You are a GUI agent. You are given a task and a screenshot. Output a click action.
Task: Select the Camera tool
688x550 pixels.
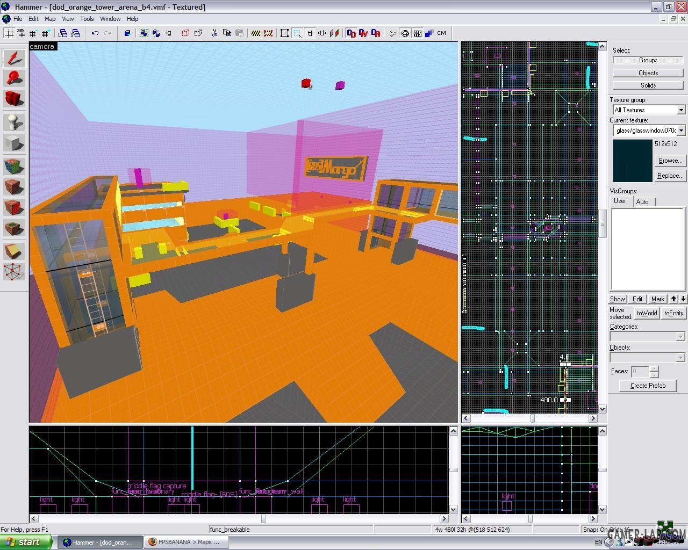tap(14, 99)
